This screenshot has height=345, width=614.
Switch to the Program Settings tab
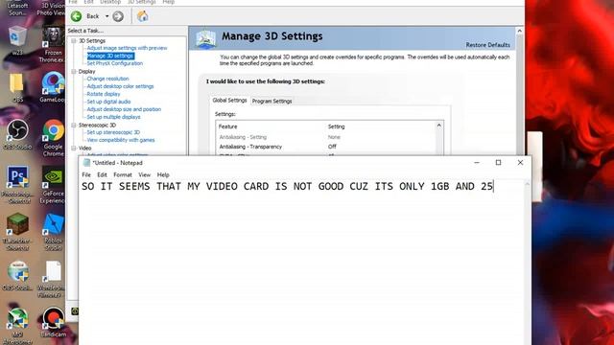[x=272, y=101]
